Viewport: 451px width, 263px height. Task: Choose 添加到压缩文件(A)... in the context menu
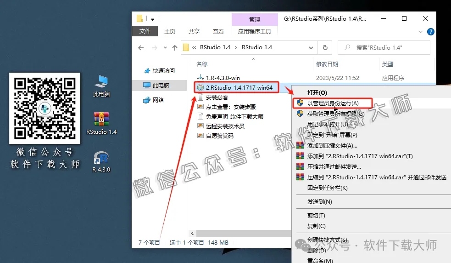point(332,146)
